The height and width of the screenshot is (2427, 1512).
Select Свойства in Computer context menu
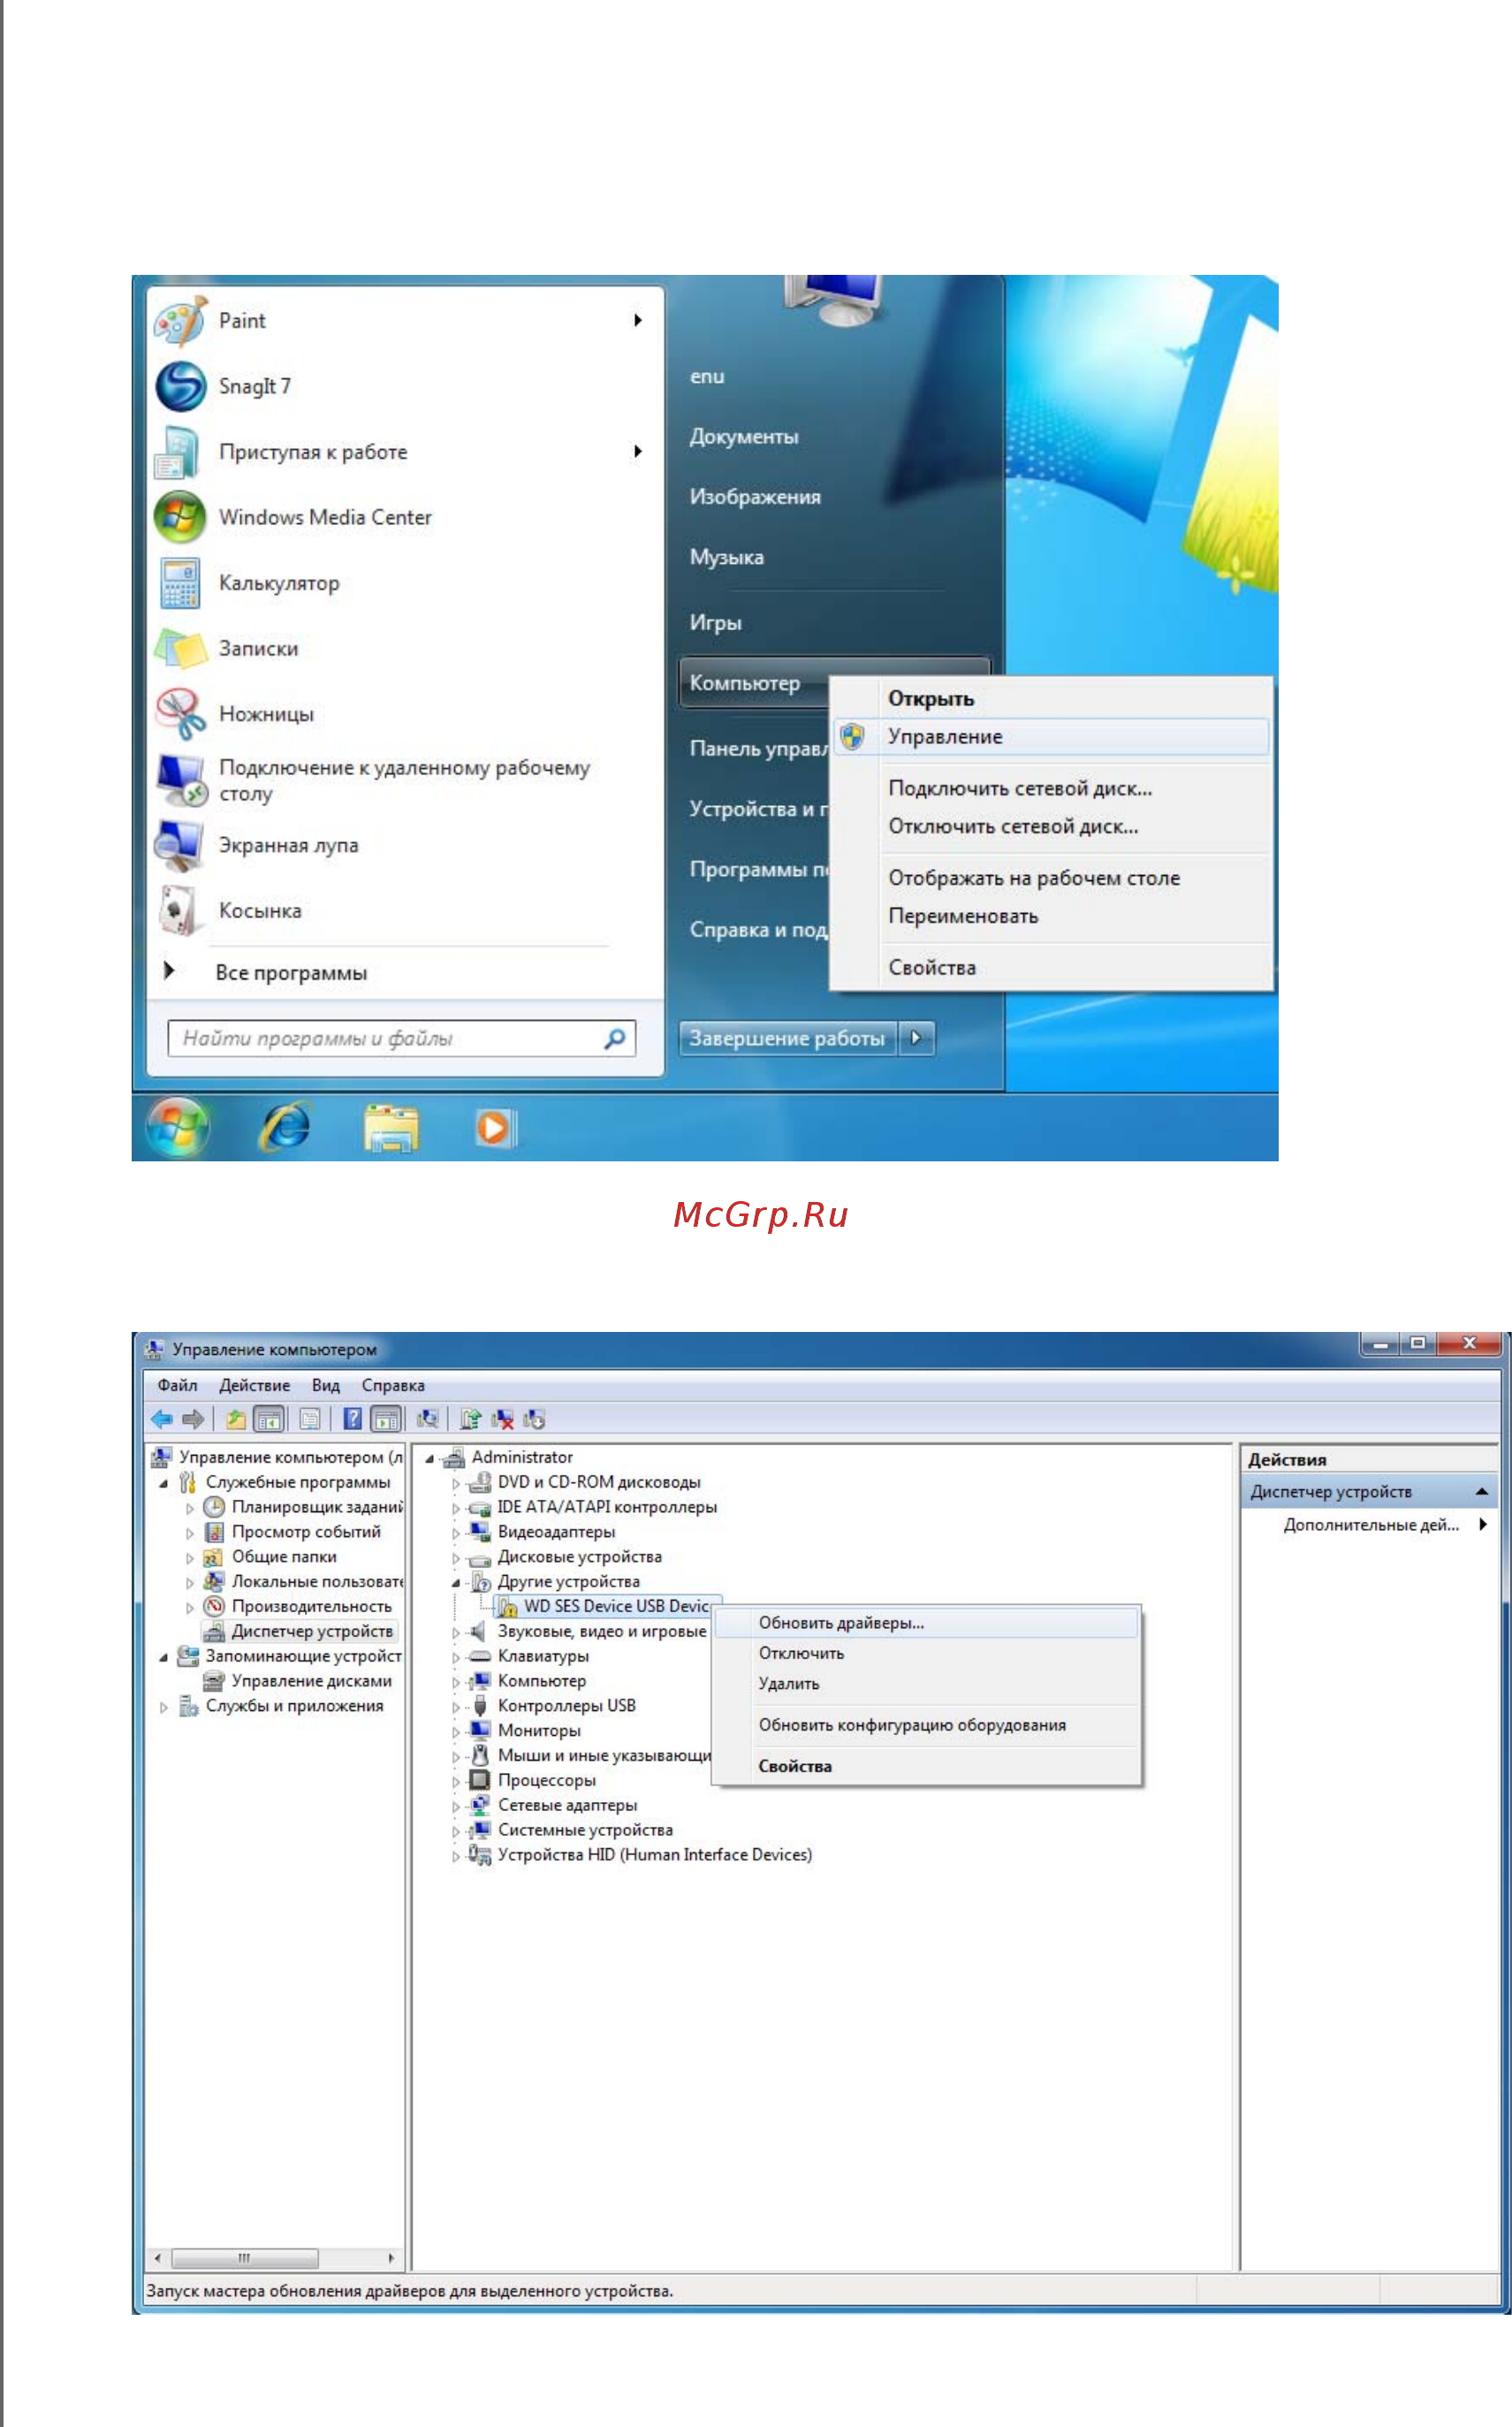pos(1051,967)
